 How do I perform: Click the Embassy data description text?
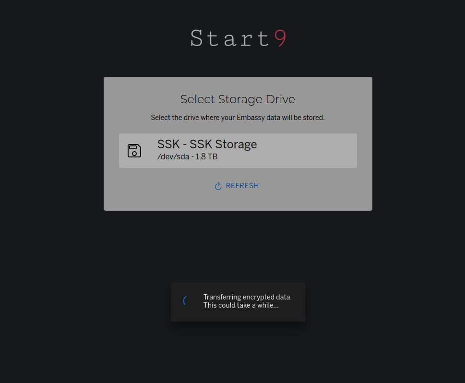pyautogui.click(x=238, y=118)
